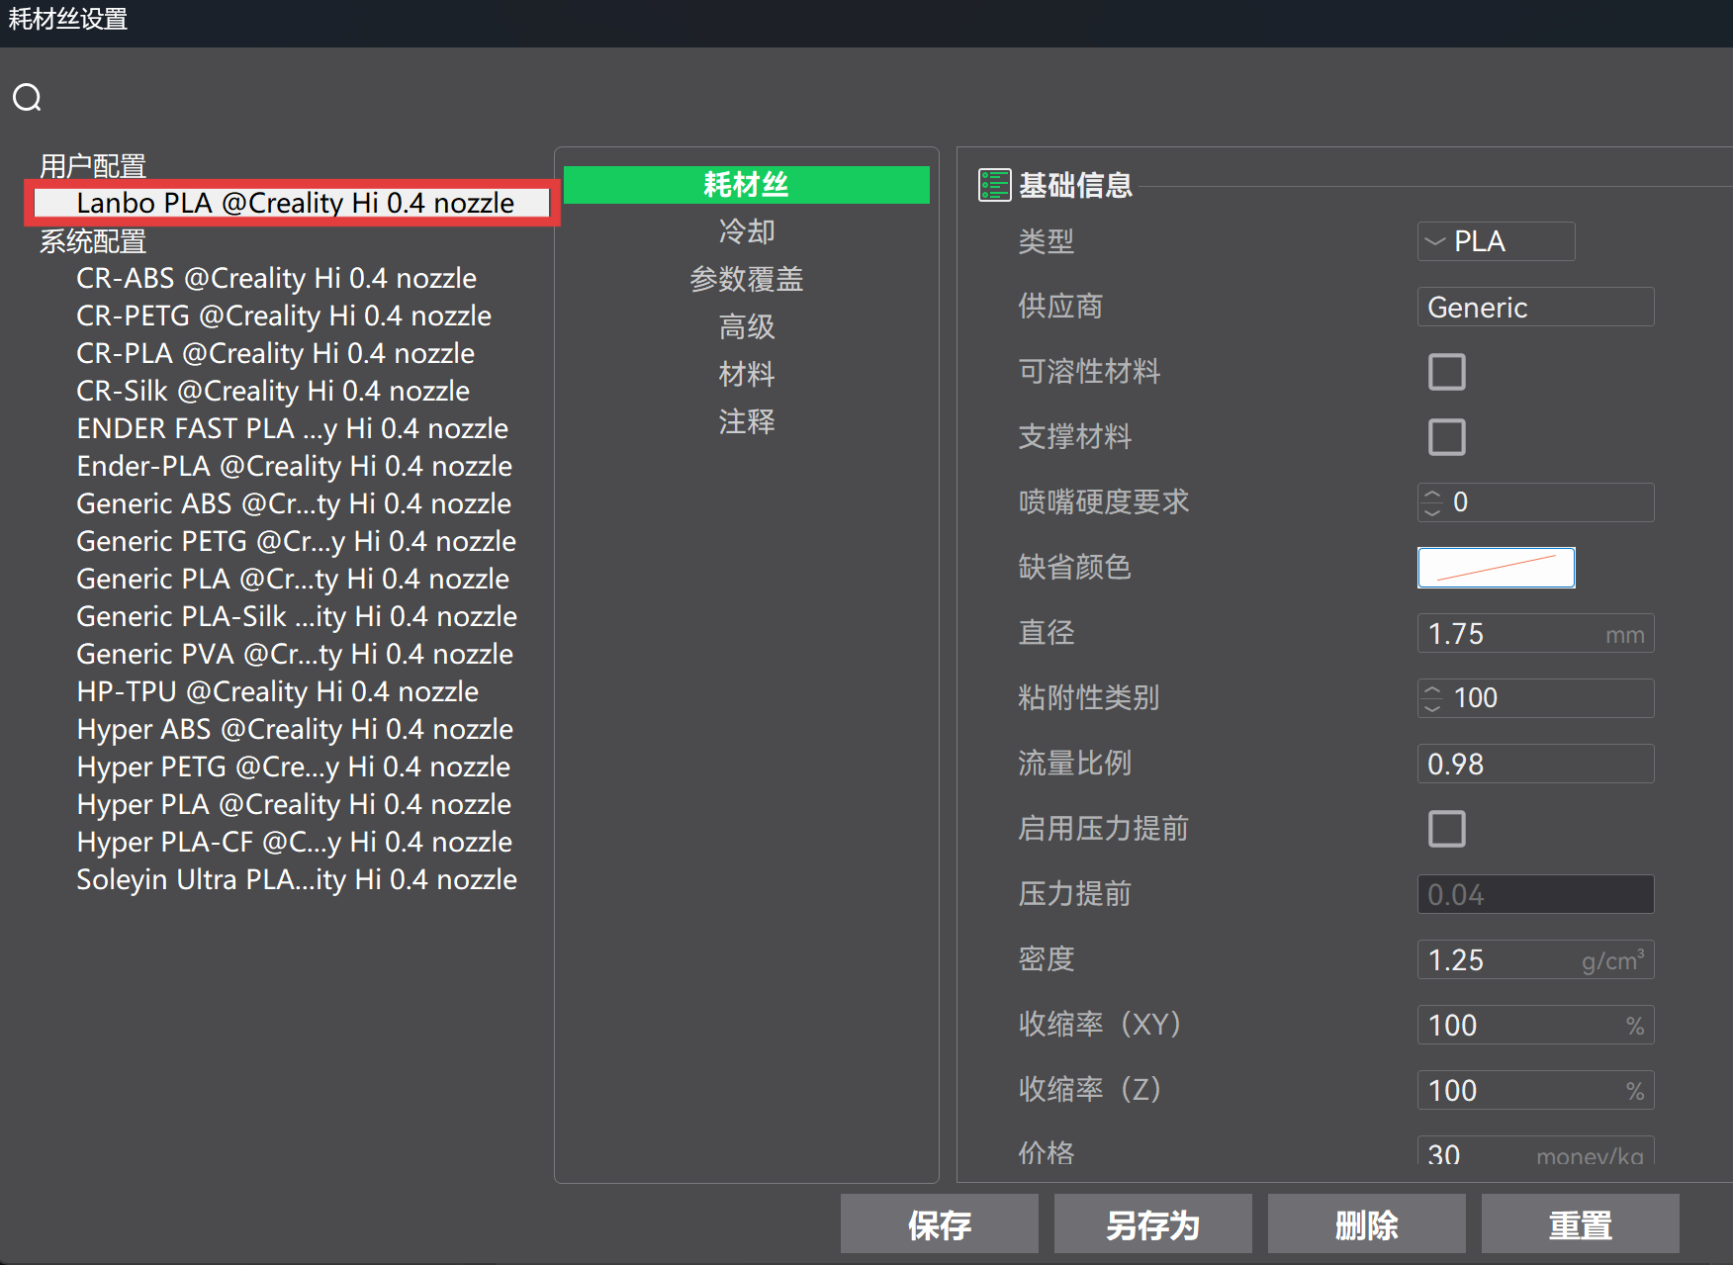Image resolution: width=1733 pixels, height=1265 pixels.
Task: Click the 基础信息 section list icon
Action: click(994, 185)
